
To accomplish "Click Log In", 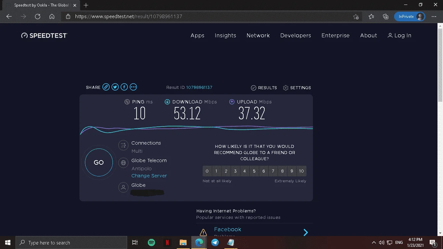I will point(400,36).
